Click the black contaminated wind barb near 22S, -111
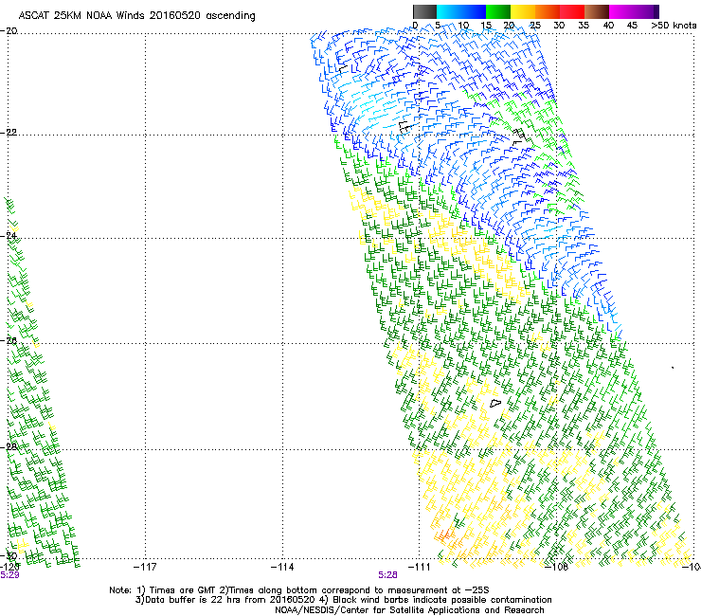 pyautogui.click(x=404, y=127)
